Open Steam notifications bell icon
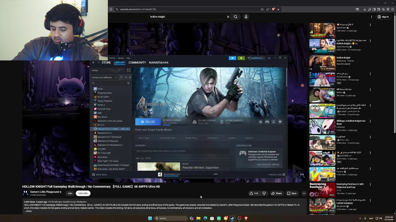 (241, 58)
